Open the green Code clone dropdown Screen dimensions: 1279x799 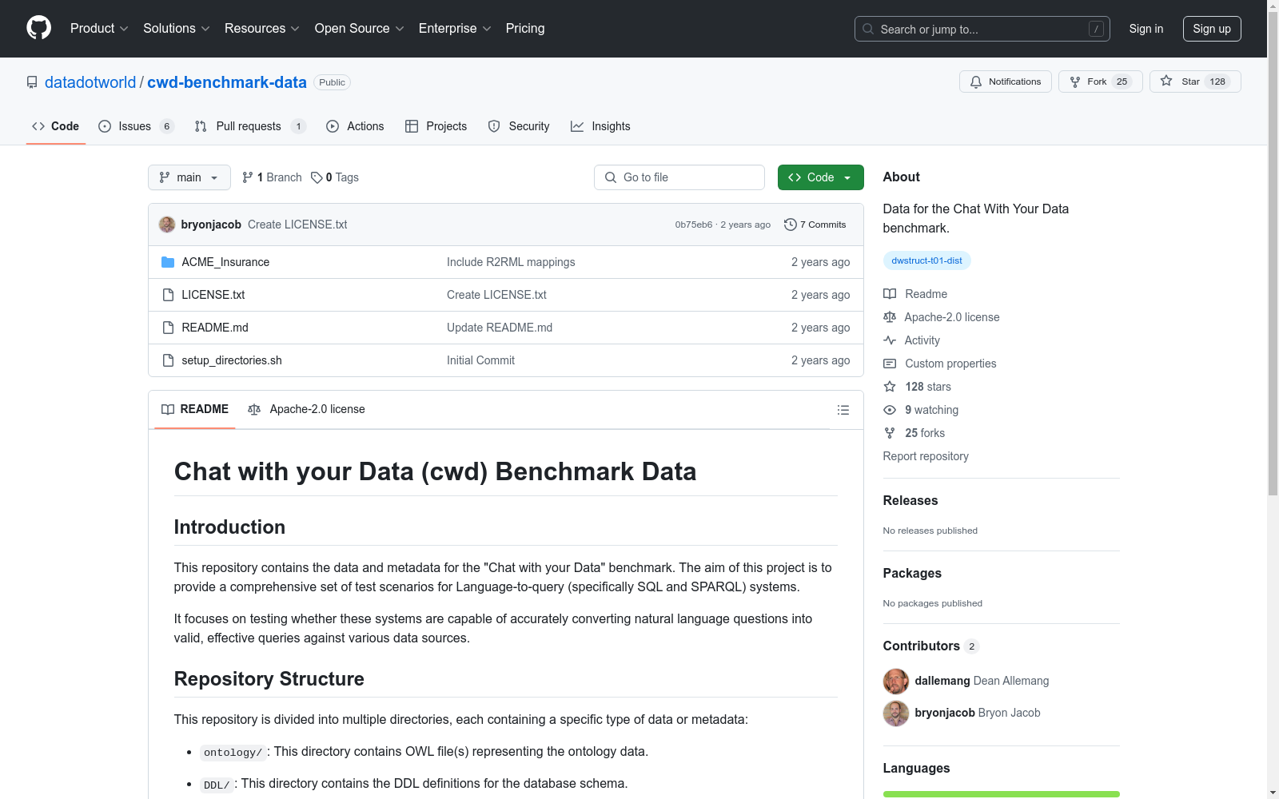[821, 177]
